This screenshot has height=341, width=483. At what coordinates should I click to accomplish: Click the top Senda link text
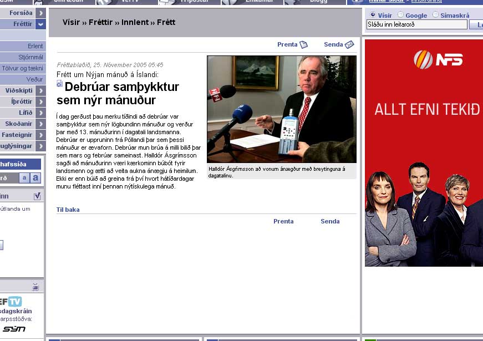(333, 45)
